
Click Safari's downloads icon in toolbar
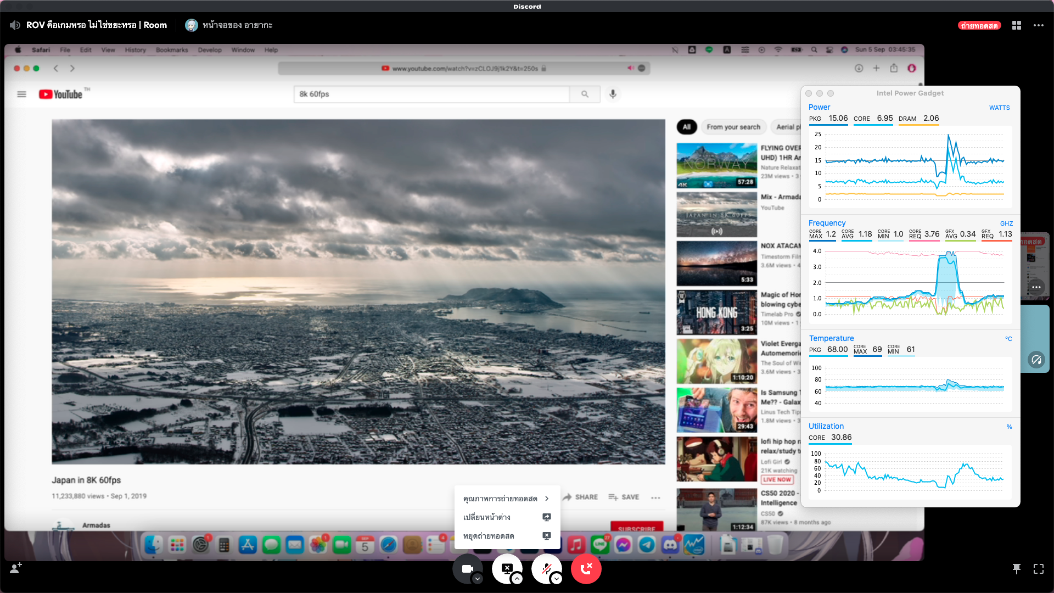(x=859, y=69)
